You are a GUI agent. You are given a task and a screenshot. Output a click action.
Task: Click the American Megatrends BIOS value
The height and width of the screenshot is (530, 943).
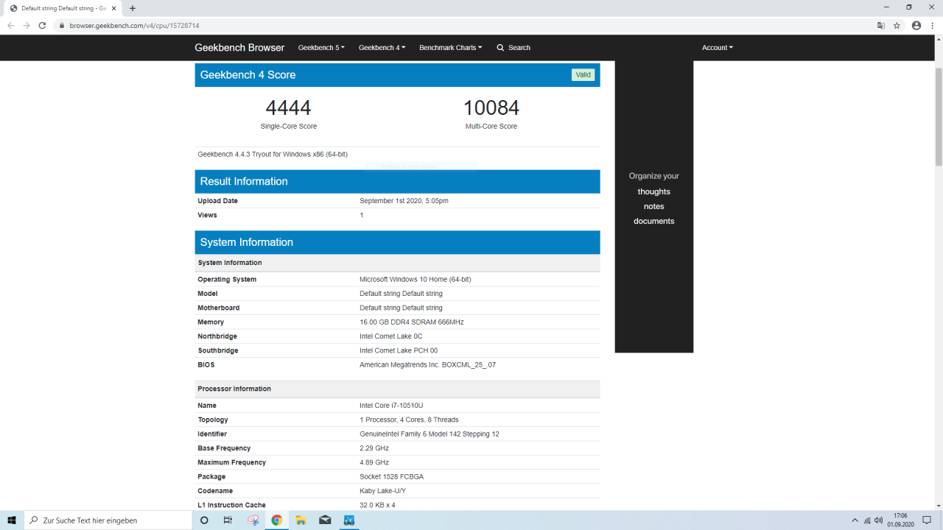pos(427,365)
